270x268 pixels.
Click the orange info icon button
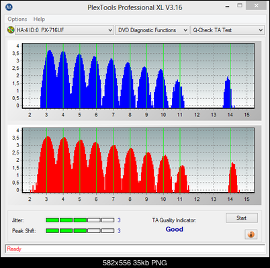251,234
